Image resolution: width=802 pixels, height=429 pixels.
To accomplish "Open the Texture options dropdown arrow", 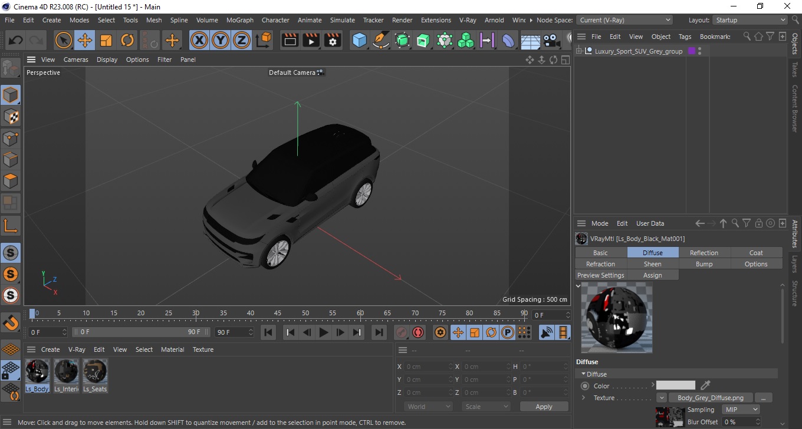I will [662, 398].
